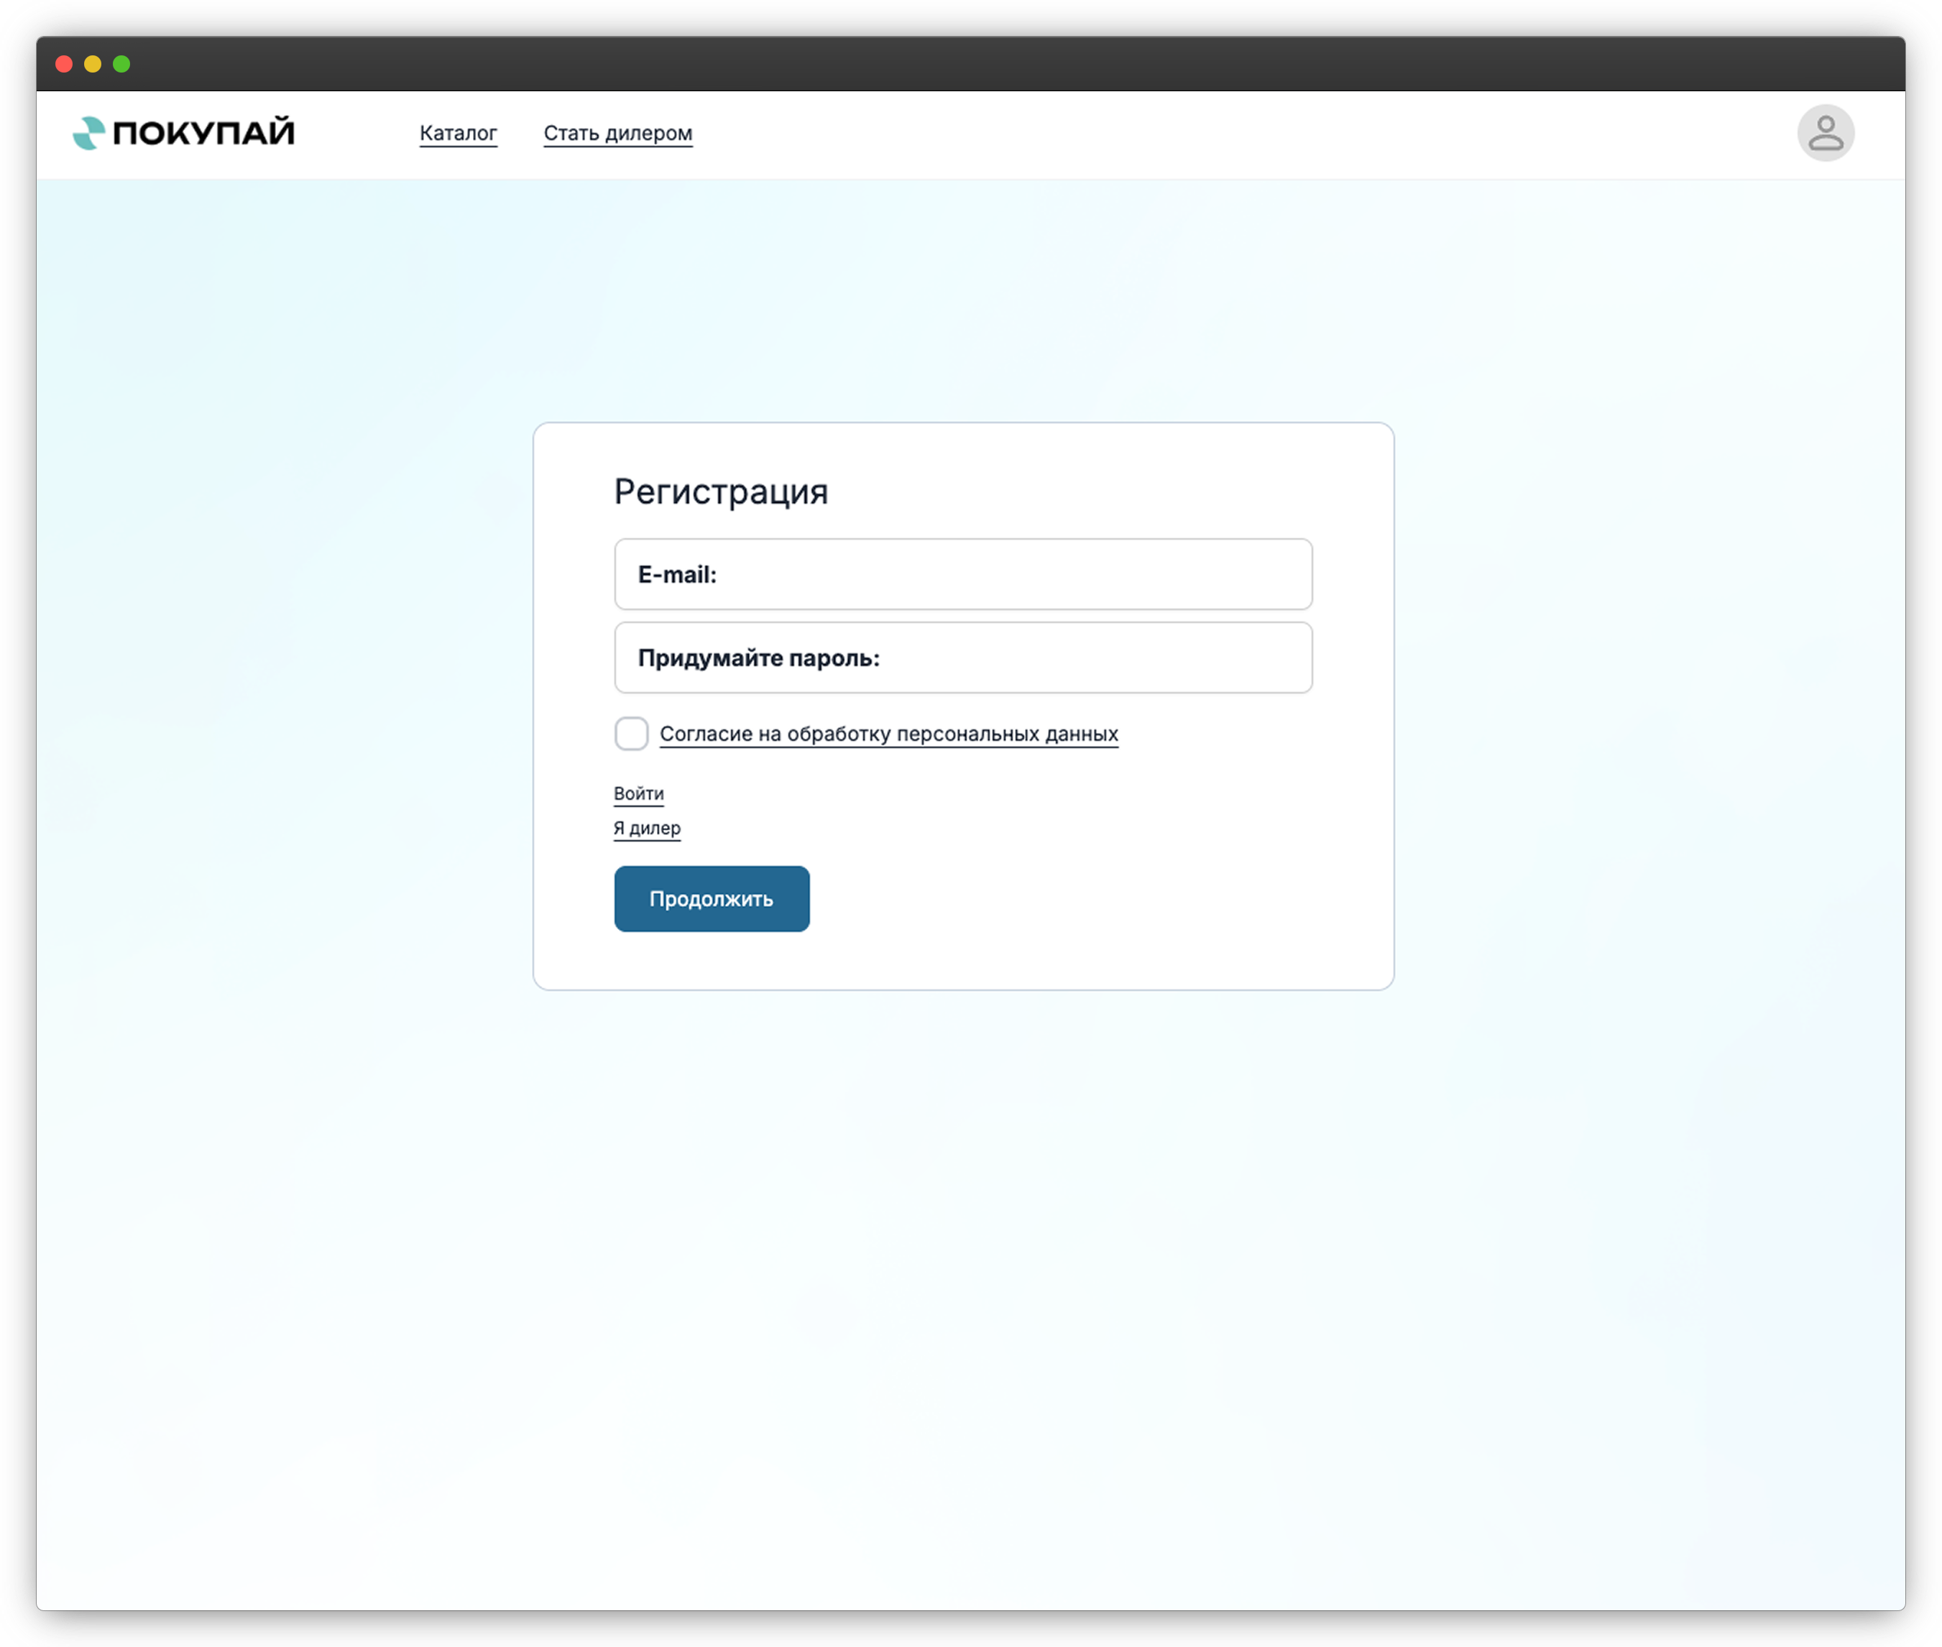
Task: Click the Войти link
Action: coord(638,793)
